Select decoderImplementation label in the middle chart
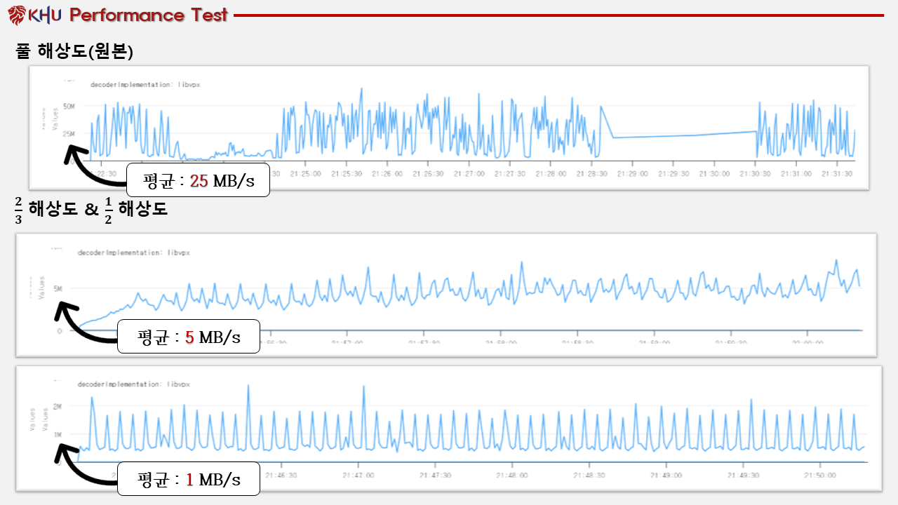Screen dimensions: 898x505 (134, 252)
